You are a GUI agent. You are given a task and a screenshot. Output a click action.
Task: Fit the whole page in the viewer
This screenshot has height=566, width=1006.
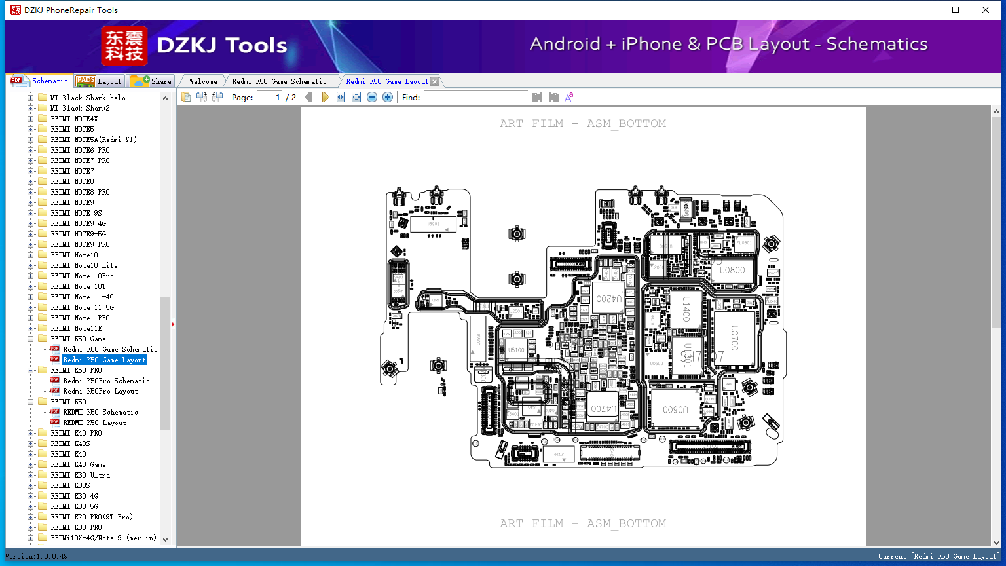(356, 97)
